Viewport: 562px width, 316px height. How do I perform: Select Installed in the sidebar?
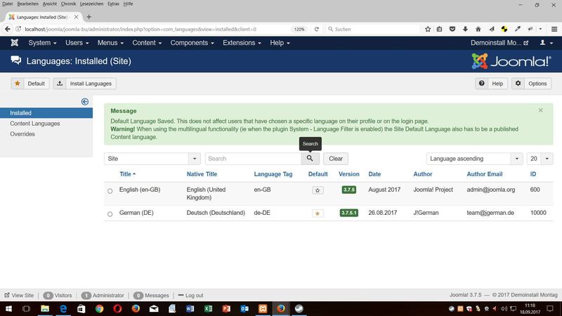[46, 113]
